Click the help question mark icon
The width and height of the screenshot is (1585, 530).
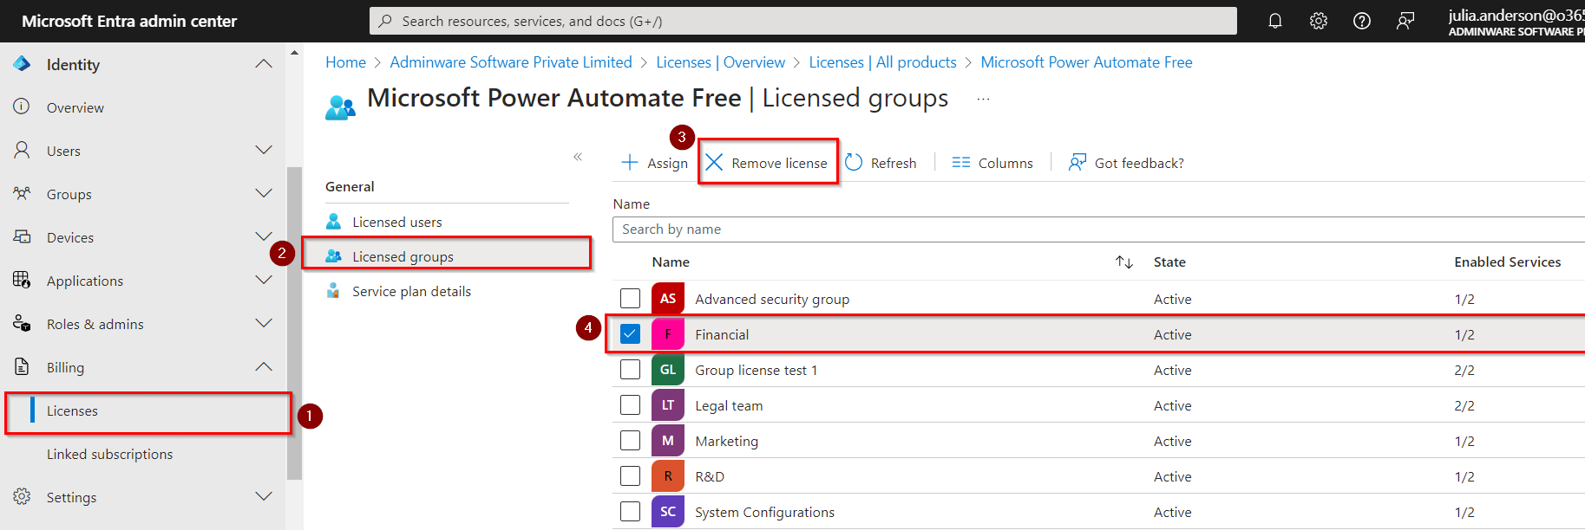pos(1361,21)
